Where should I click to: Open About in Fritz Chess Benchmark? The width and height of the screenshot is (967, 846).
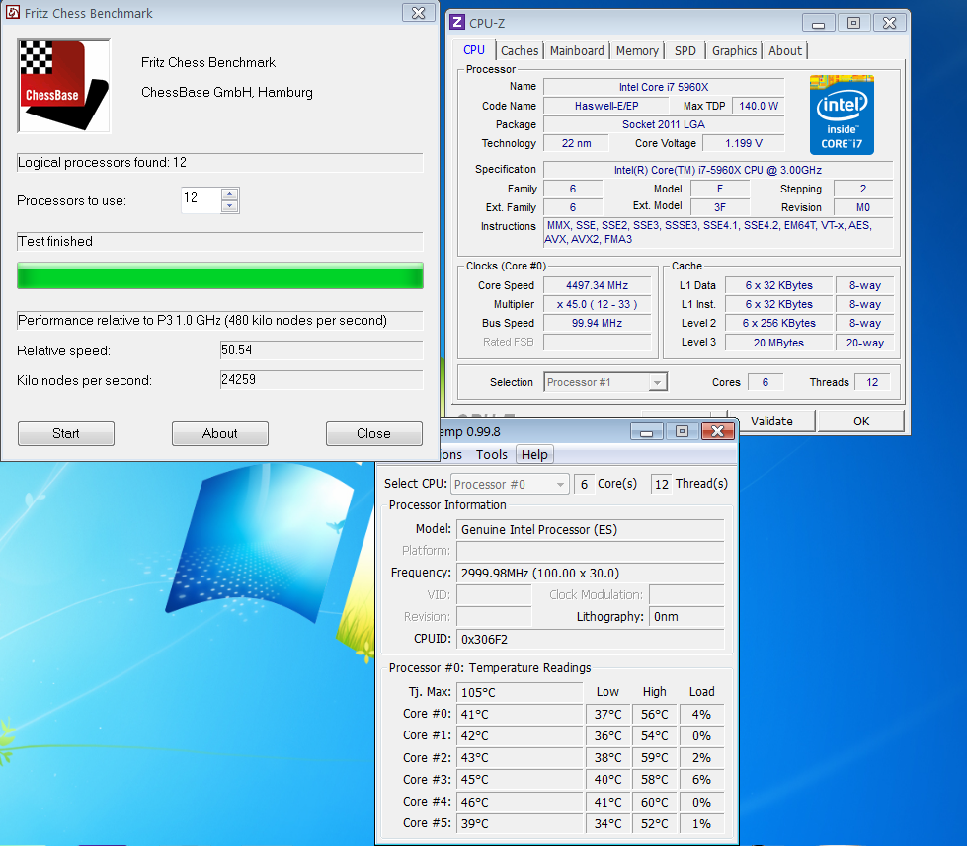[x=220, y=433]
